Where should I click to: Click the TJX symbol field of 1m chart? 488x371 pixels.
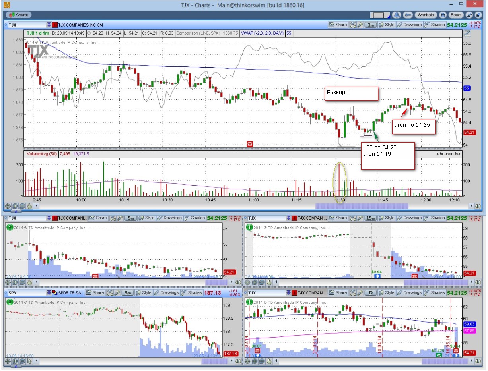pyautogui.click(x=27, y=25)
